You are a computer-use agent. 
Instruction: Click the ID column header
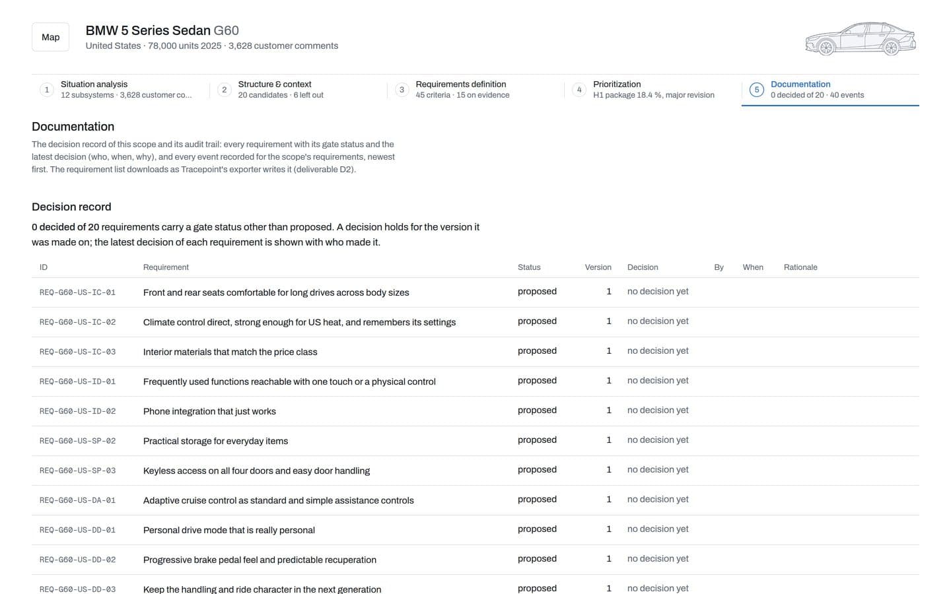click(x=44, y=267)
